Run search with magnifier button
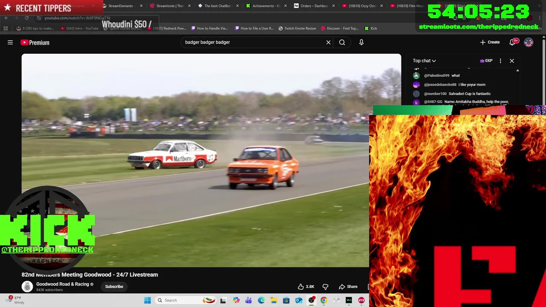This screenshot has width=546, height=307. 342,42
